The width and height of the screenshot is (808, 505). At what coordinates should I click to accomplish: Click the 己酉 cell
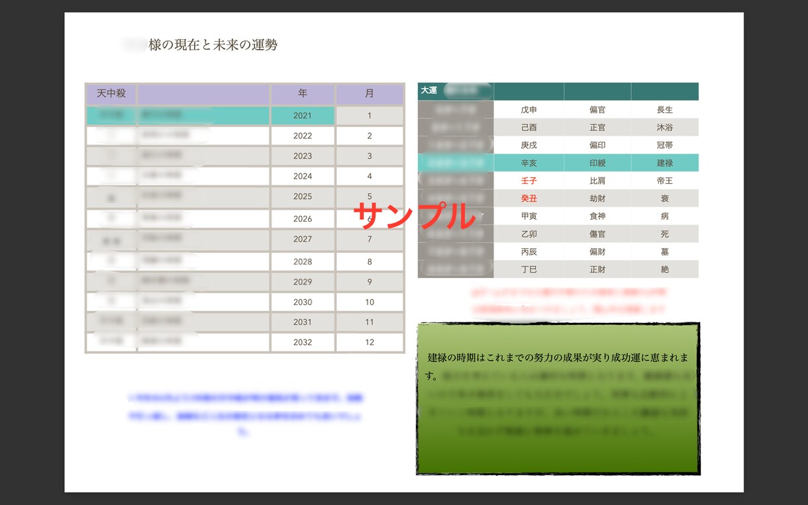coord(529,127)
